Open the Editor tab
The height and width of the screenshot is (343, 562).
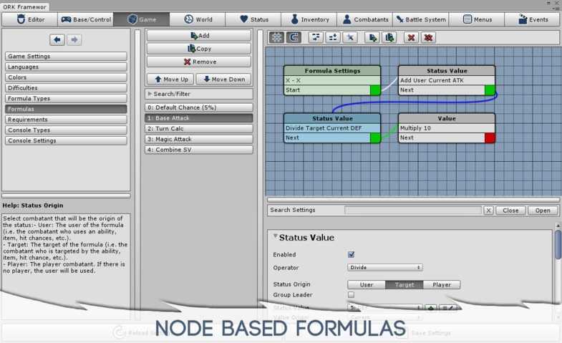30,19
